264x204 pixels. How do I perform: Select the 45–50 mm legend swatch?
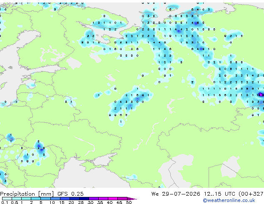122,199
